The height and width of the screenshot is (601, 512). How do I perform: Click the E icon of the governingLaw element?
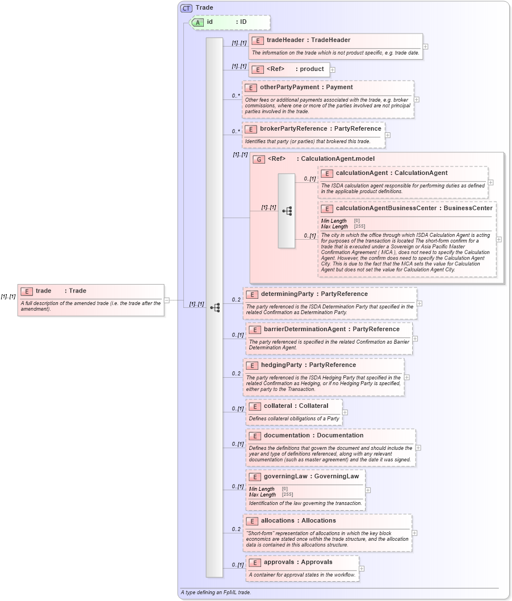[254, 477]
